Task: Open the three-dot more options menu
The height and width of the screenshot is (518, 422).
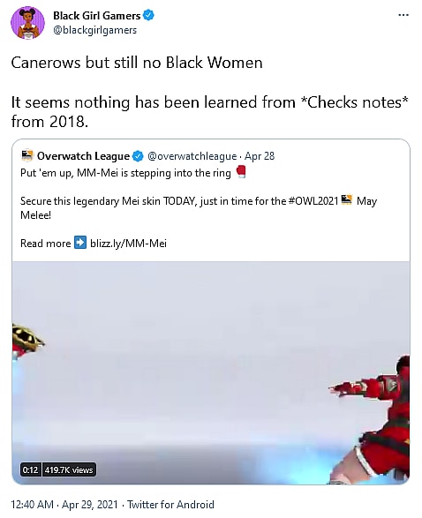Action: [403, 15]
